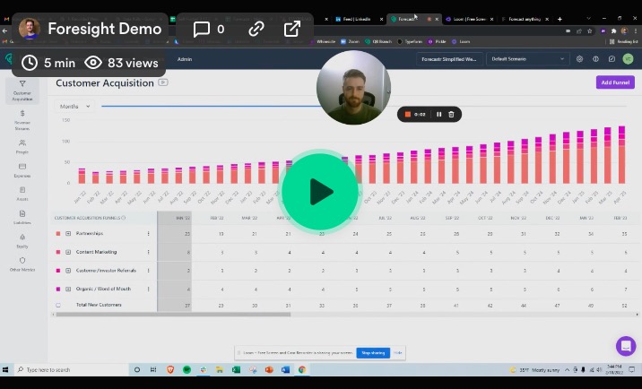The height and width of the screenshot is (389, 642).
Task: Switch to the Loom | Free Screen tab
Action: pos(470,19)
